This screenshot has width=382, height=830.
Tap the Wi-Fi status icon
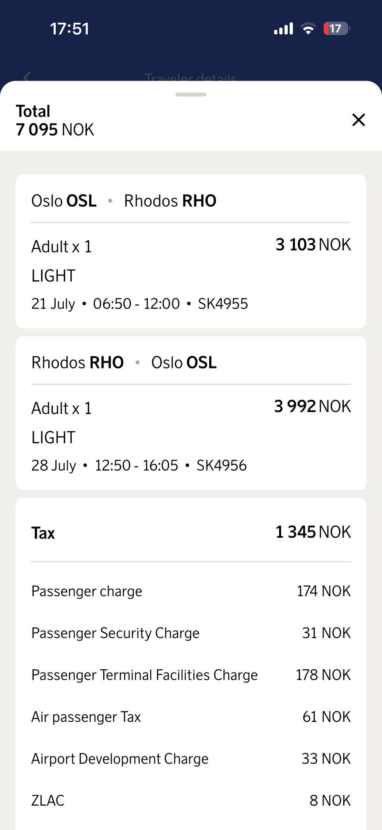(308, 29)
